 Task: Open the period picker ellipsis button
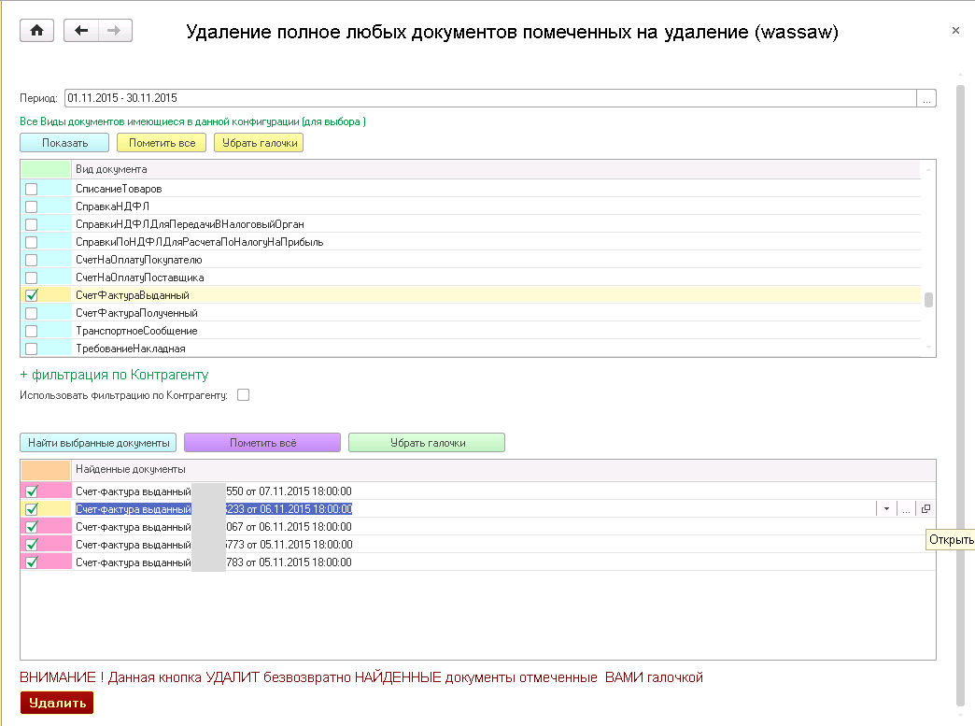pos(926,98)
